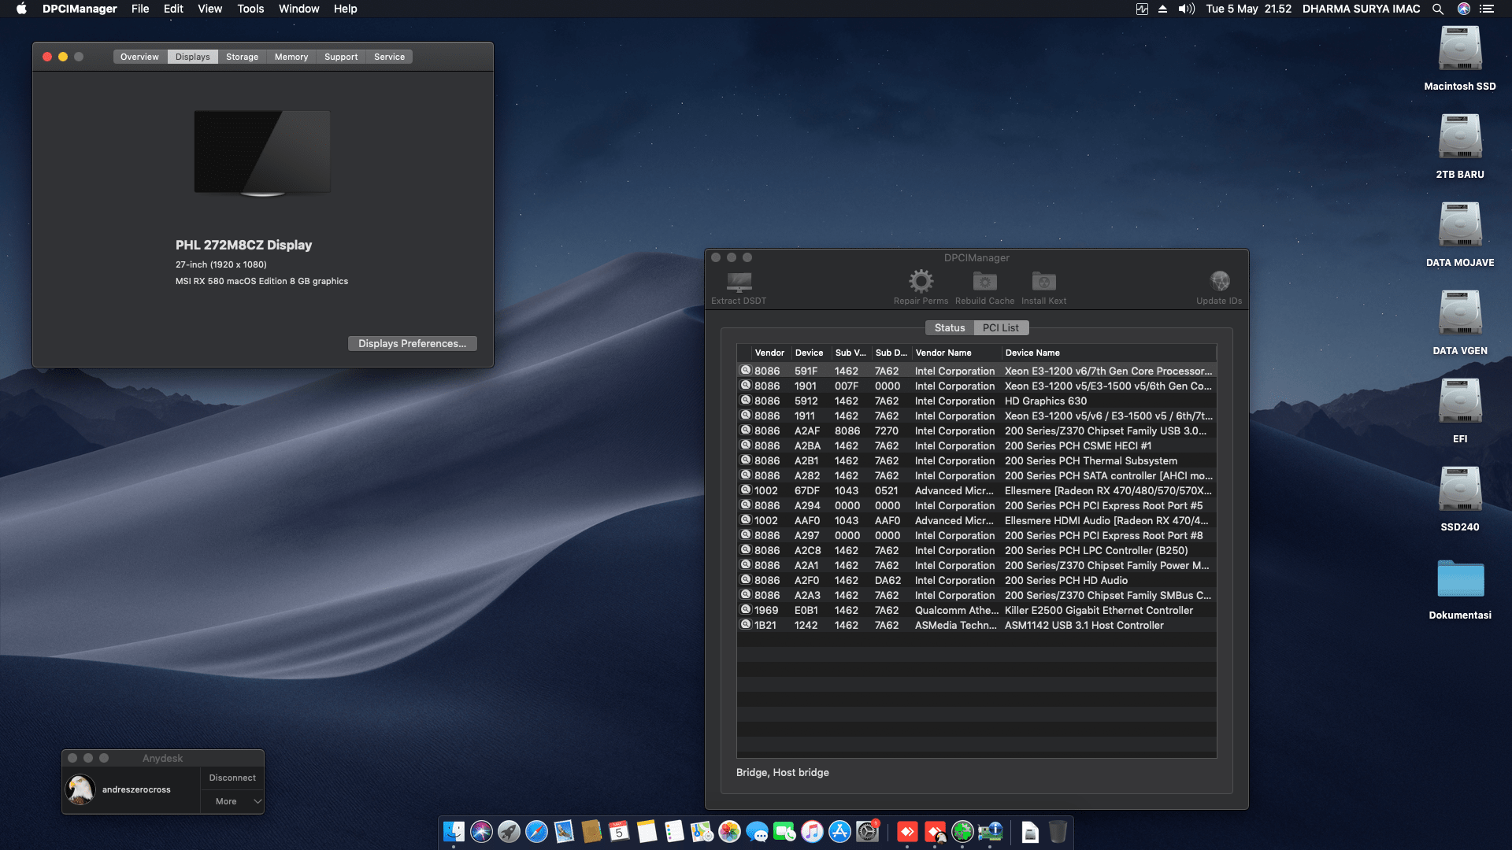This screenshot has width=1512, height=850.
Task: Select '200 Series PCH PCI Express Root Port #5'
Action: (976, 505)
